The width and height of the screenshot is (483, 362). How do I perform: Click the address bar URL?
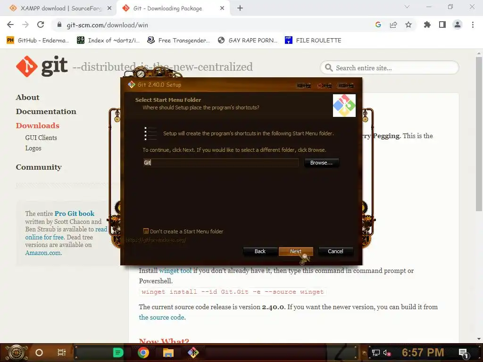(107, 25)
